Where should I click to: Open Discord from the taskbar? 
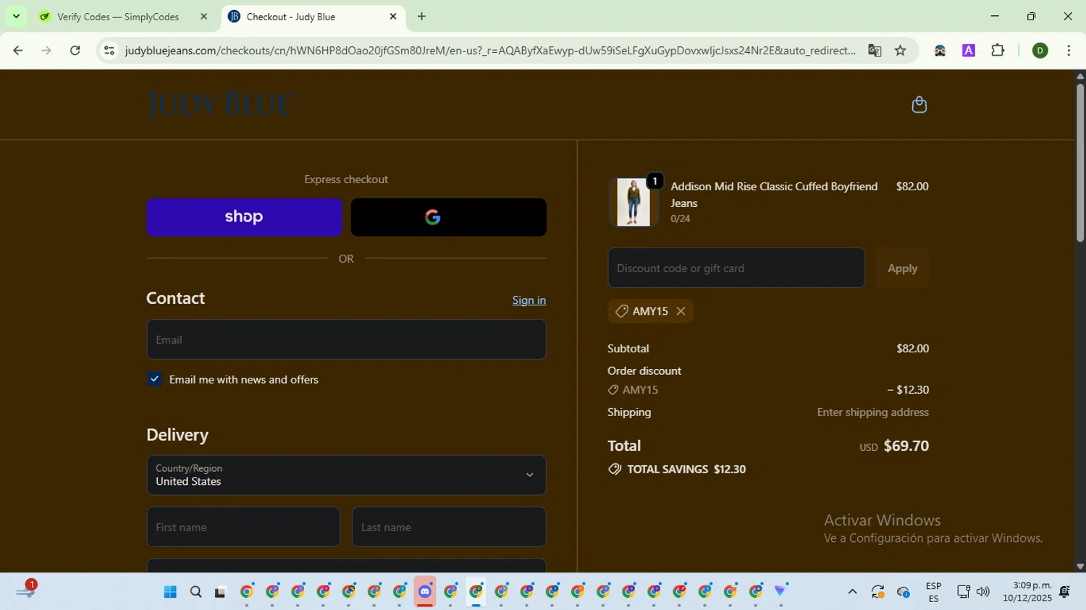pyautogui.click(x=425, y=591)
